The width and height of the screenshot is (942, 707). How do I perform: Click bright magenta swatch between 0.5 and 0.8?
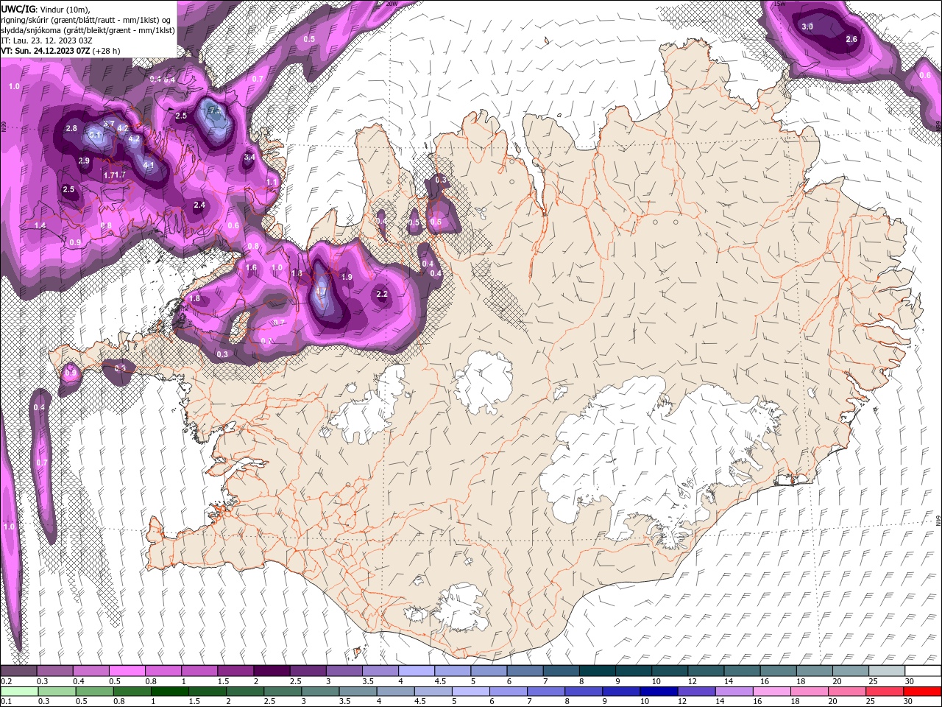[127, 671]
